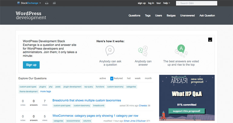Select the plugin-development tag

(x=72, y=87)
